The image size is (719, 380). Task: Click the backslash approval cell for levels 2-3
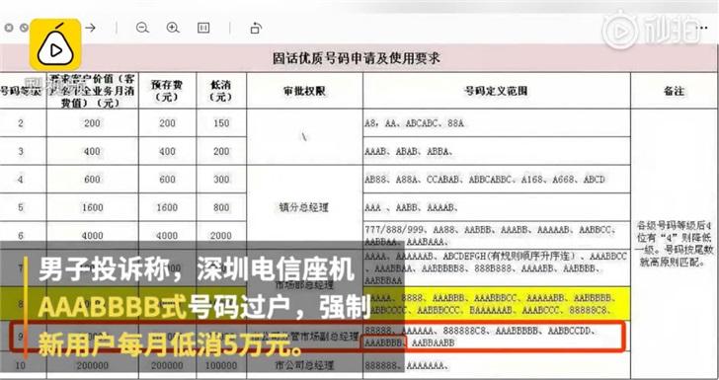[x=304, y=137]
